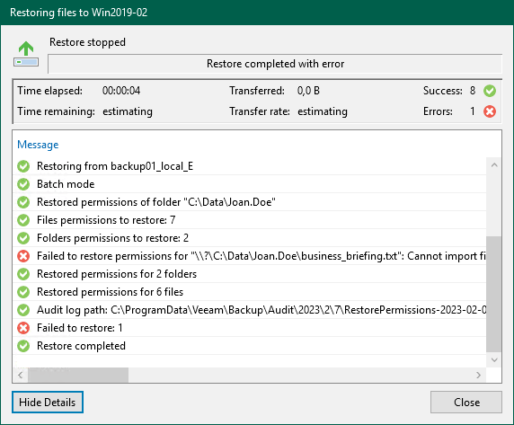Select the Files permissions to restore: 7 row
514x425 pixels.
coord(250,220)
